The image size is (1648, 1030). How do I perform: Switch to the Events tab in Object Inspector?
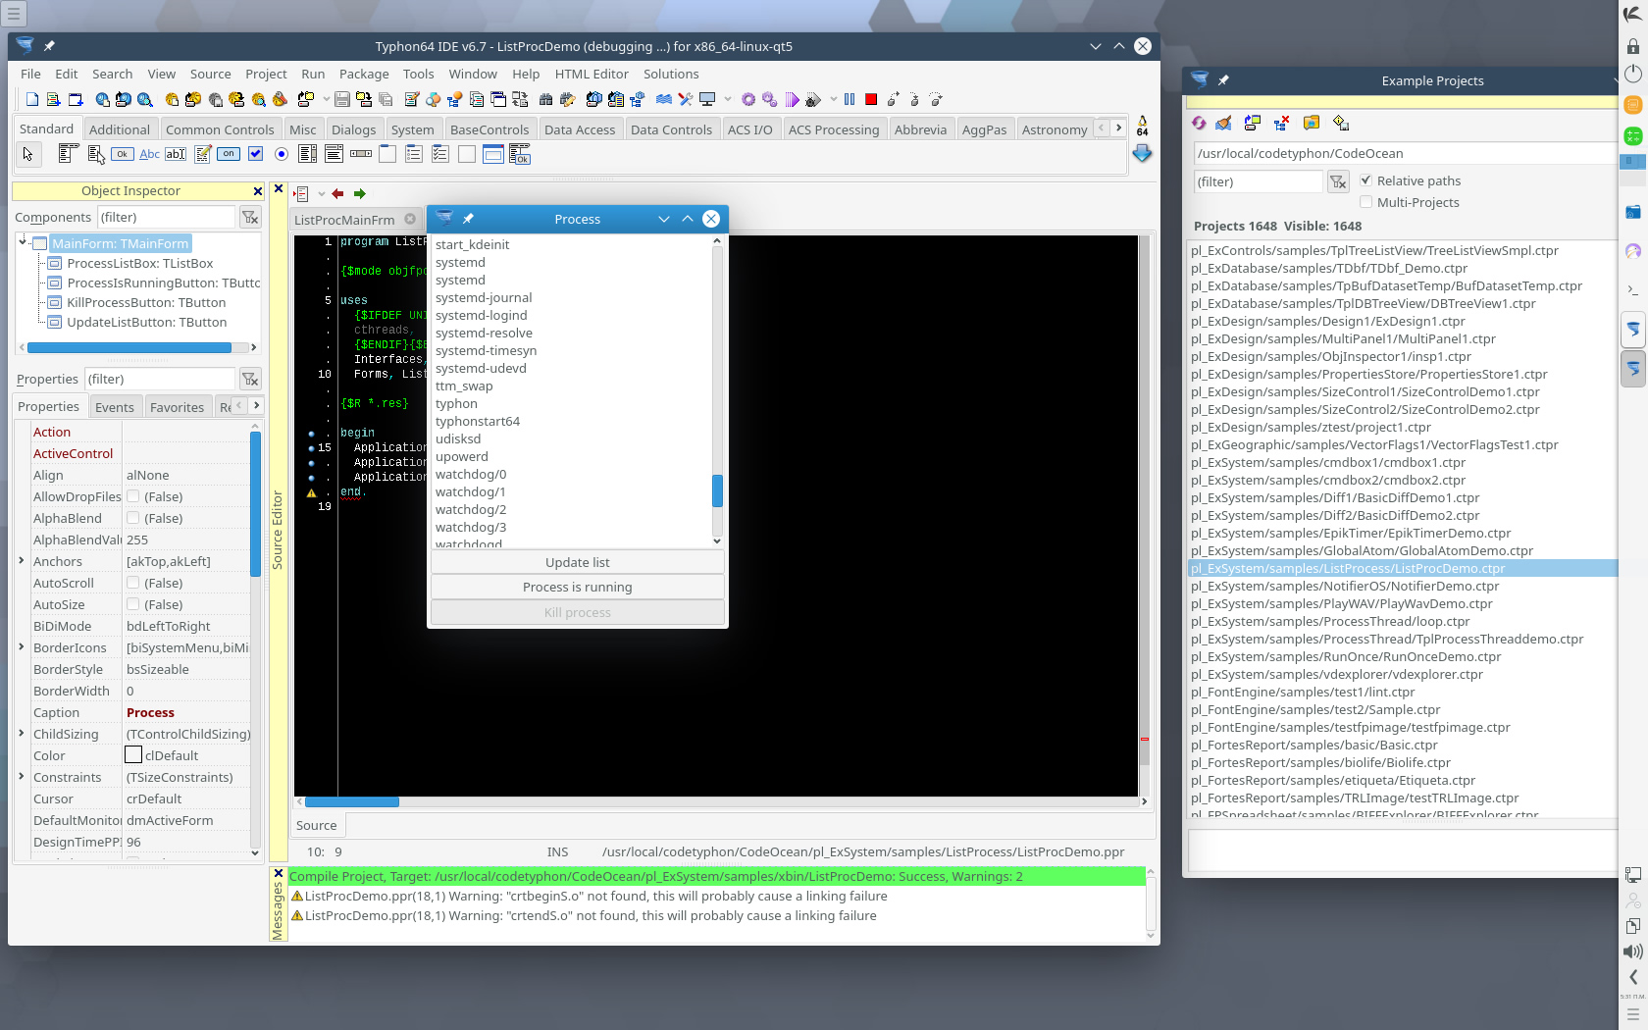[x=115, y=407]
